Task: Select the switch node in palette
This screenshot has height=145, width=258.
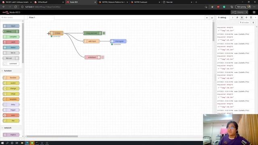Action: pyautogui.click(x=11, y=83)
